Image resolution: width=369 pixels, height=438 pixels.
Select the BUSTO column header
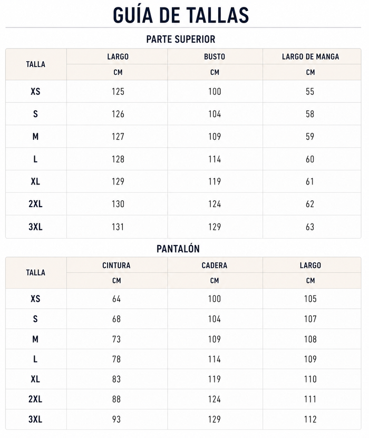click(x=215, y=57)
